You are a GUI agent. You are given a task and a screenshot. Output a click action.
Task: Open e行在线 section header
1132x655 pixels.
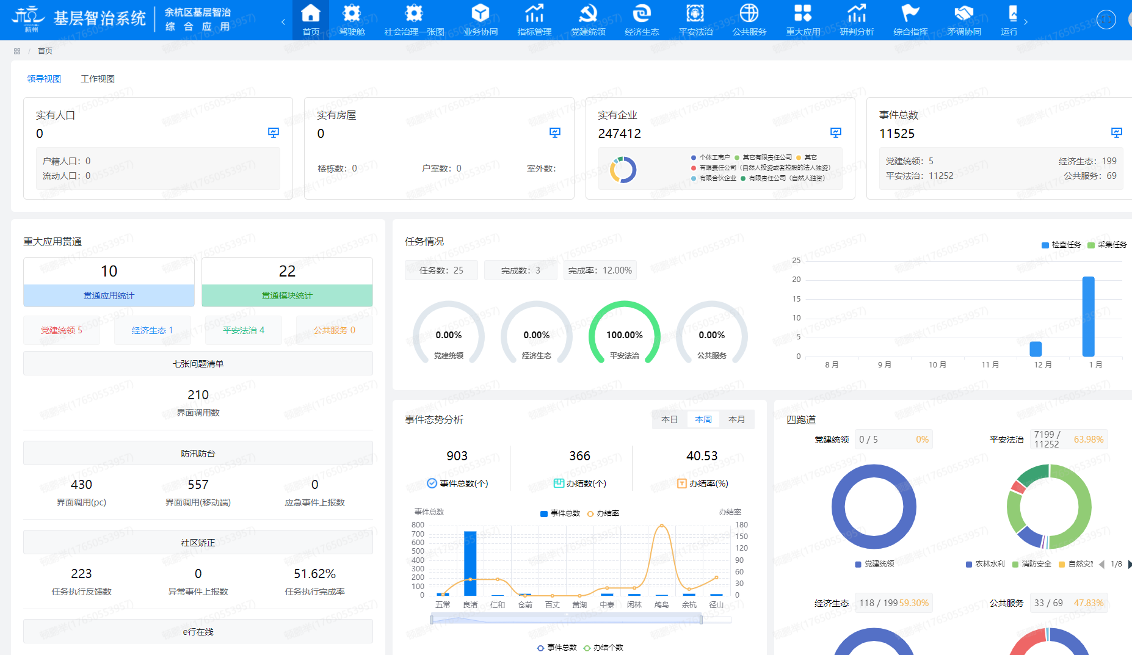coord(198,632)
